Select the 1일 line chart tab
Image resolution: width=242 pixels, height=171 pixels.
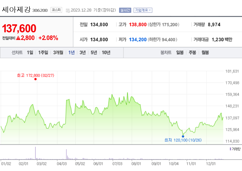pos(30,52)
